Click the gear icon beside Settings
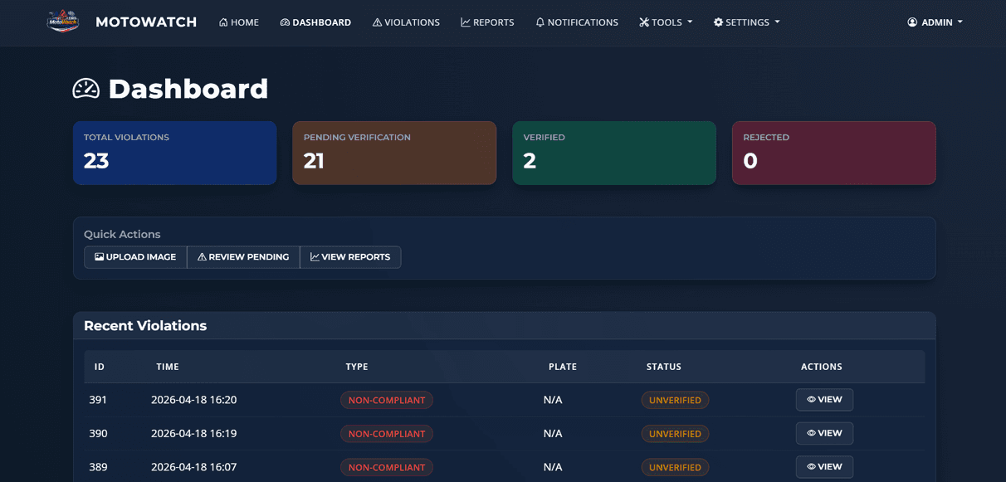The width and height of the screenshot is (1006, 482). click(718, 22)
